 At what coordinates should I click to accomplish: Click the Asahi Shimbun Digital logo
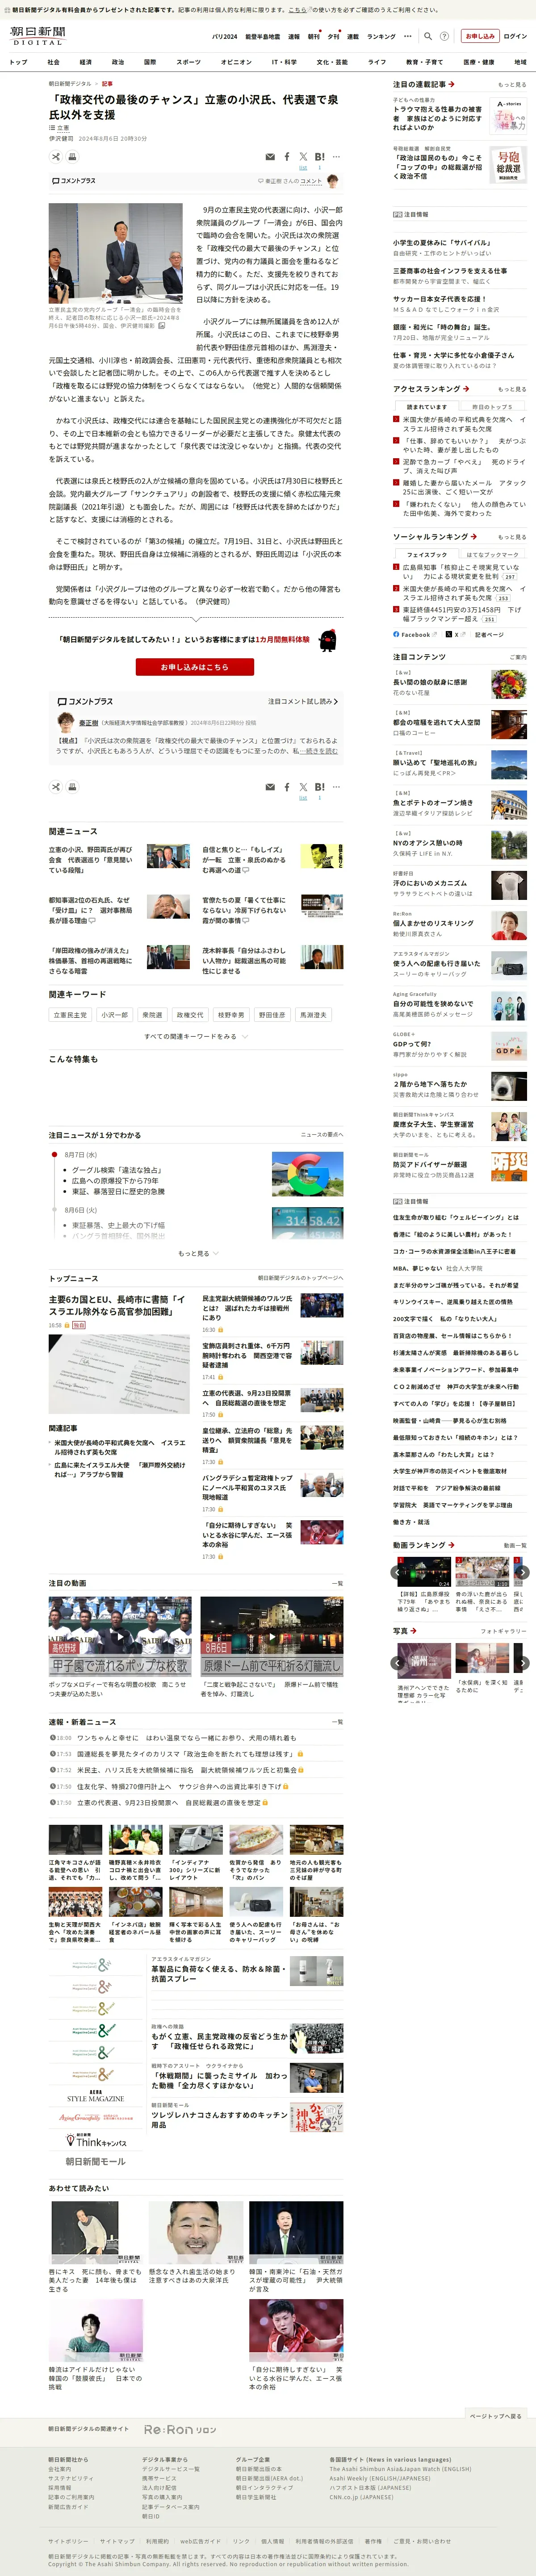click(38, 36)
